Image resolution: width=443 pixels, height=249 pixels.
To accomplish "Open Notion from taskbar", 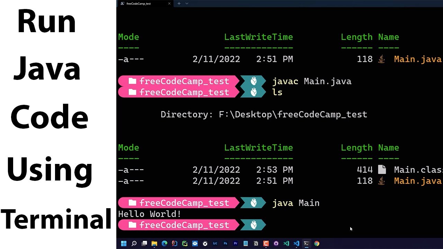I will (x=256, y=243).
